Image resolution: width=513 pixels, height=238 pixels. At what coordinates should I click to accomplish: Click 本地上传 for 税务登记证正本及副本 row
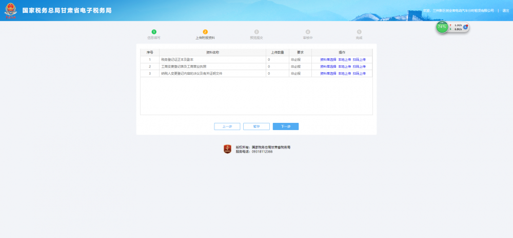click(x=344, y=59)
